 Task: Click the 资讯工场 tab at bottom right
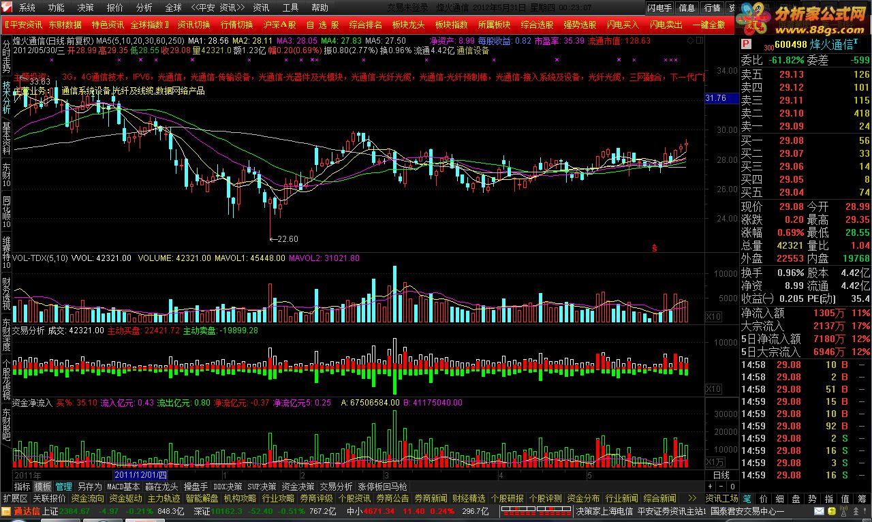721,499
